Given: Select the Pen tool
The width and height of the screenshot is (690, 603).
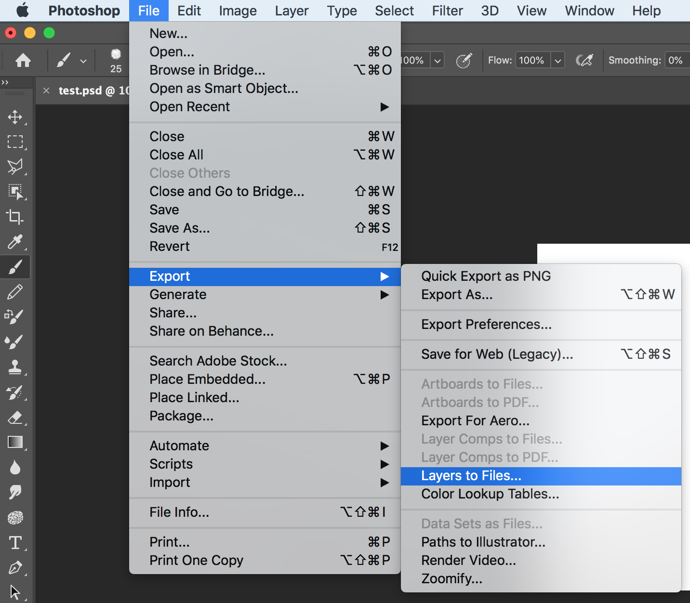Looking at the screenshot, I should [16, 568].
